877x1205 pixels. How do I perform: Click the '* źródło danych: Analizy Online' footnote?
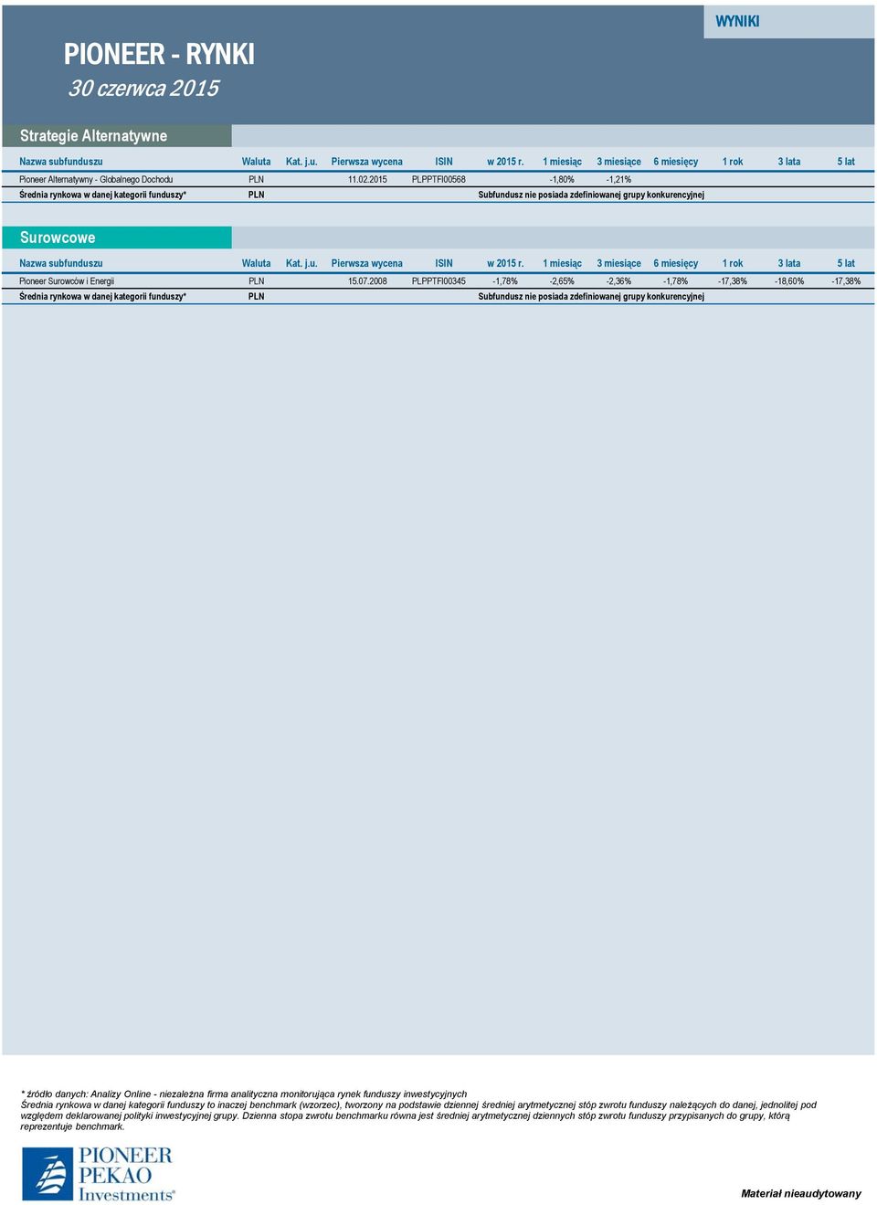click(244, 1094)
